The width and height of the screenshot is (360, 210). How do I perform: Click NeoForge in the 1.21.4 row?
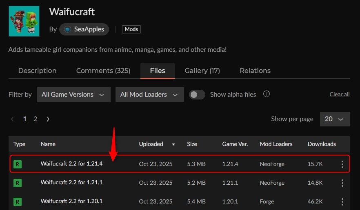click(x=272, y=164)
